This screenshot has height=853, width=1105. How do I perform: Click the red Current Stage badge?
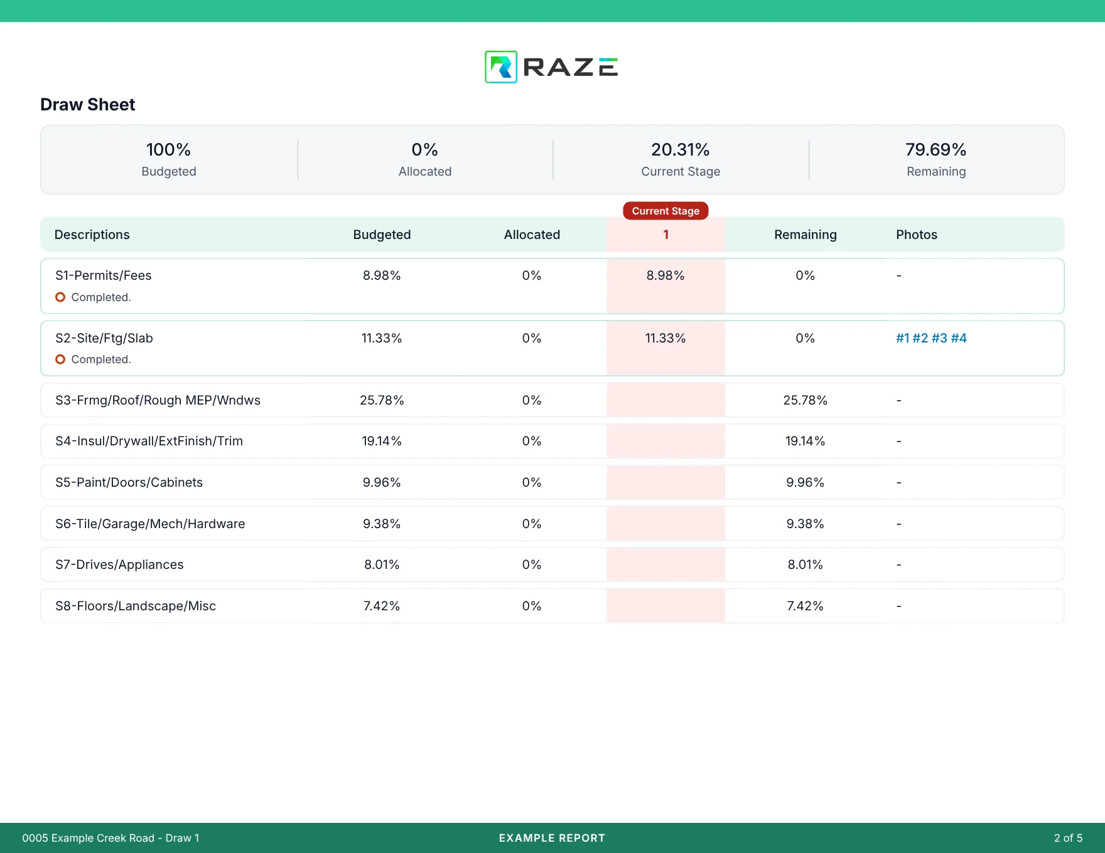click(x=666, y=211)
